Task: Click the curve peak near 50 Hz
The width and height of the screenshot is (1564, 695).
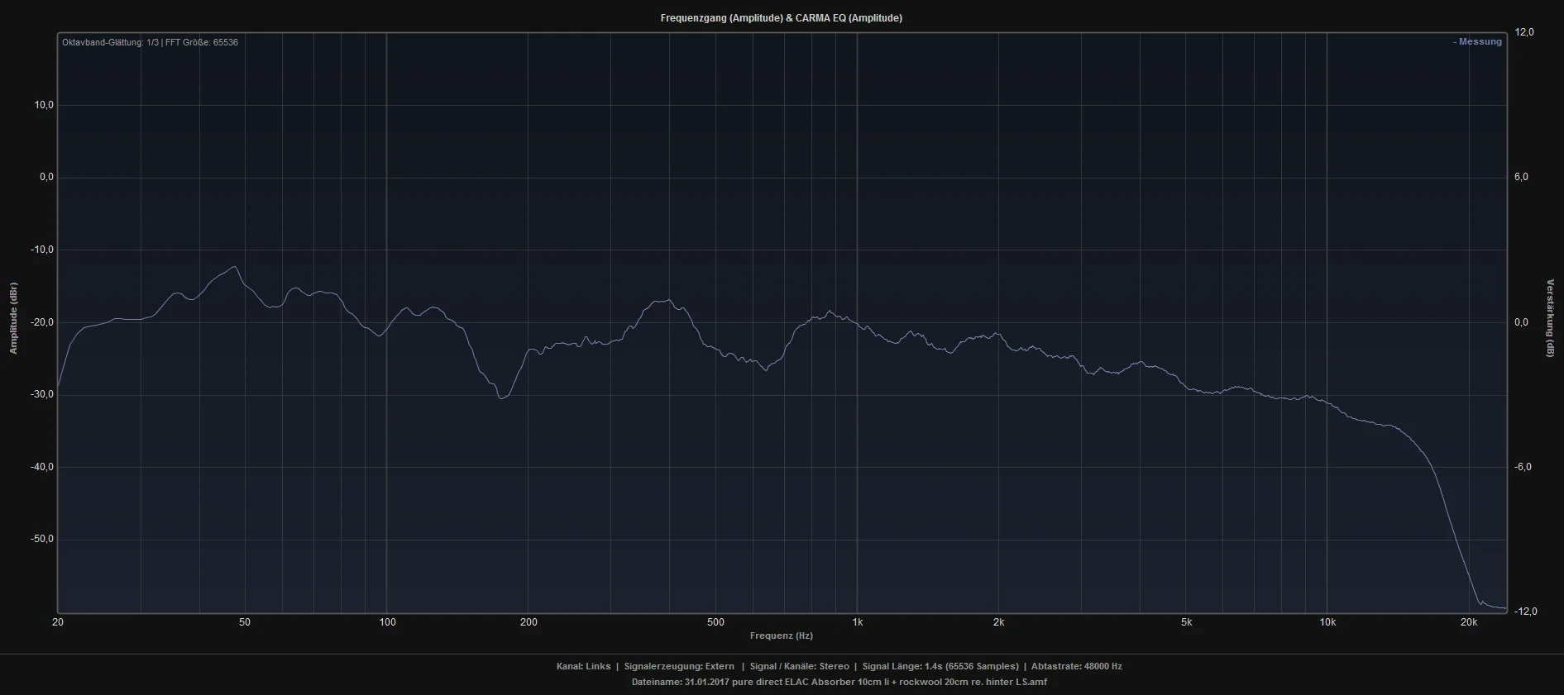Action: [x=235, y=267]
